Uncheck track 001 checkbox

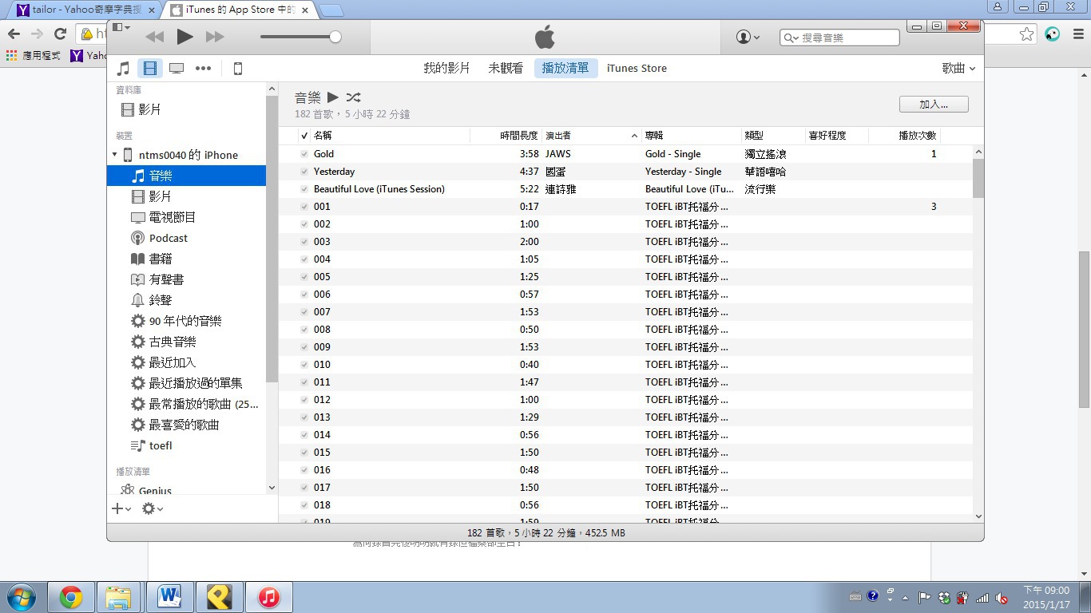303,207
